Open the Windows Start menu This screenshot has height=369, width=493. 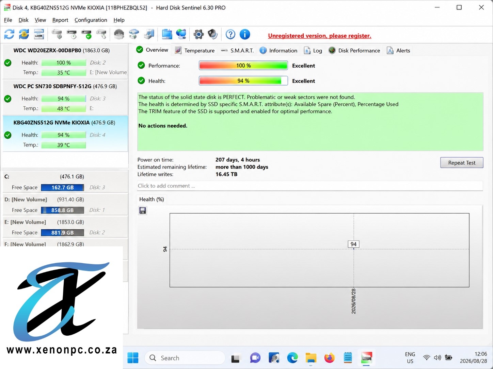(133, 358)
